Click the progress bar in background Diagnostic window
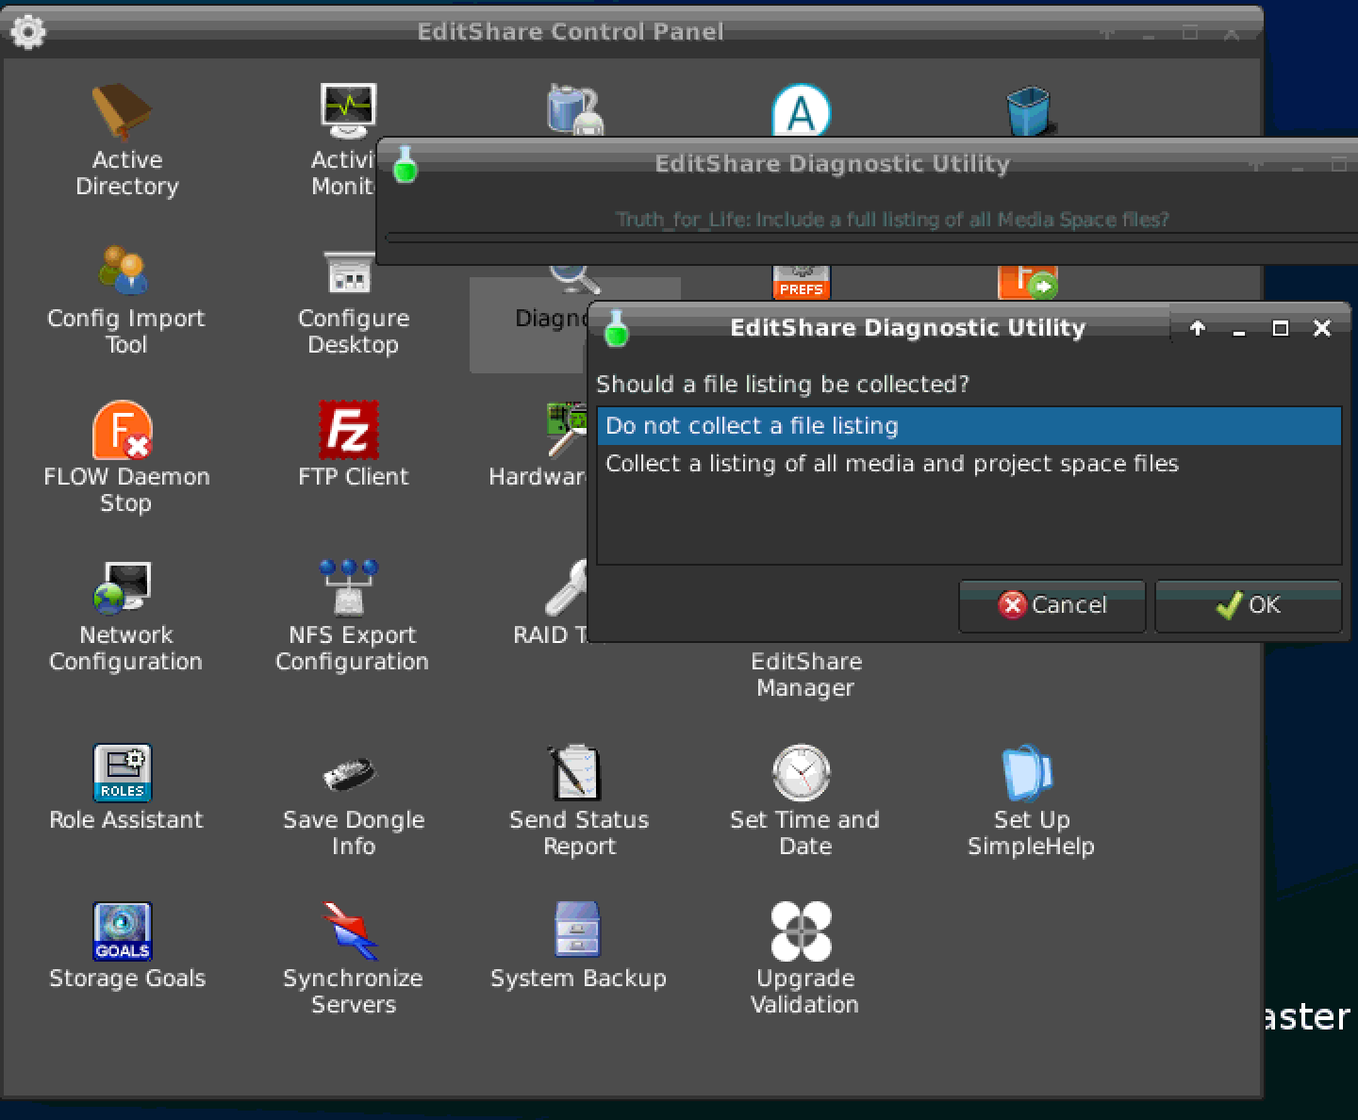This screenshot has width=1358, height=1120. click(871, 239)
